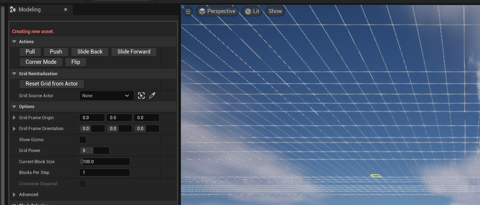This screenshot has height=205, width=480.
Task: Click the Blocks Per Step field
Action: click(105, 172)
